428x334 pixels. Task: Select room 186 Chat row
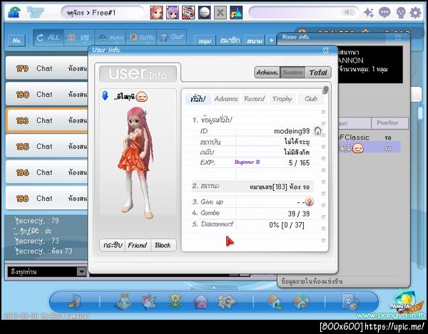46,172
